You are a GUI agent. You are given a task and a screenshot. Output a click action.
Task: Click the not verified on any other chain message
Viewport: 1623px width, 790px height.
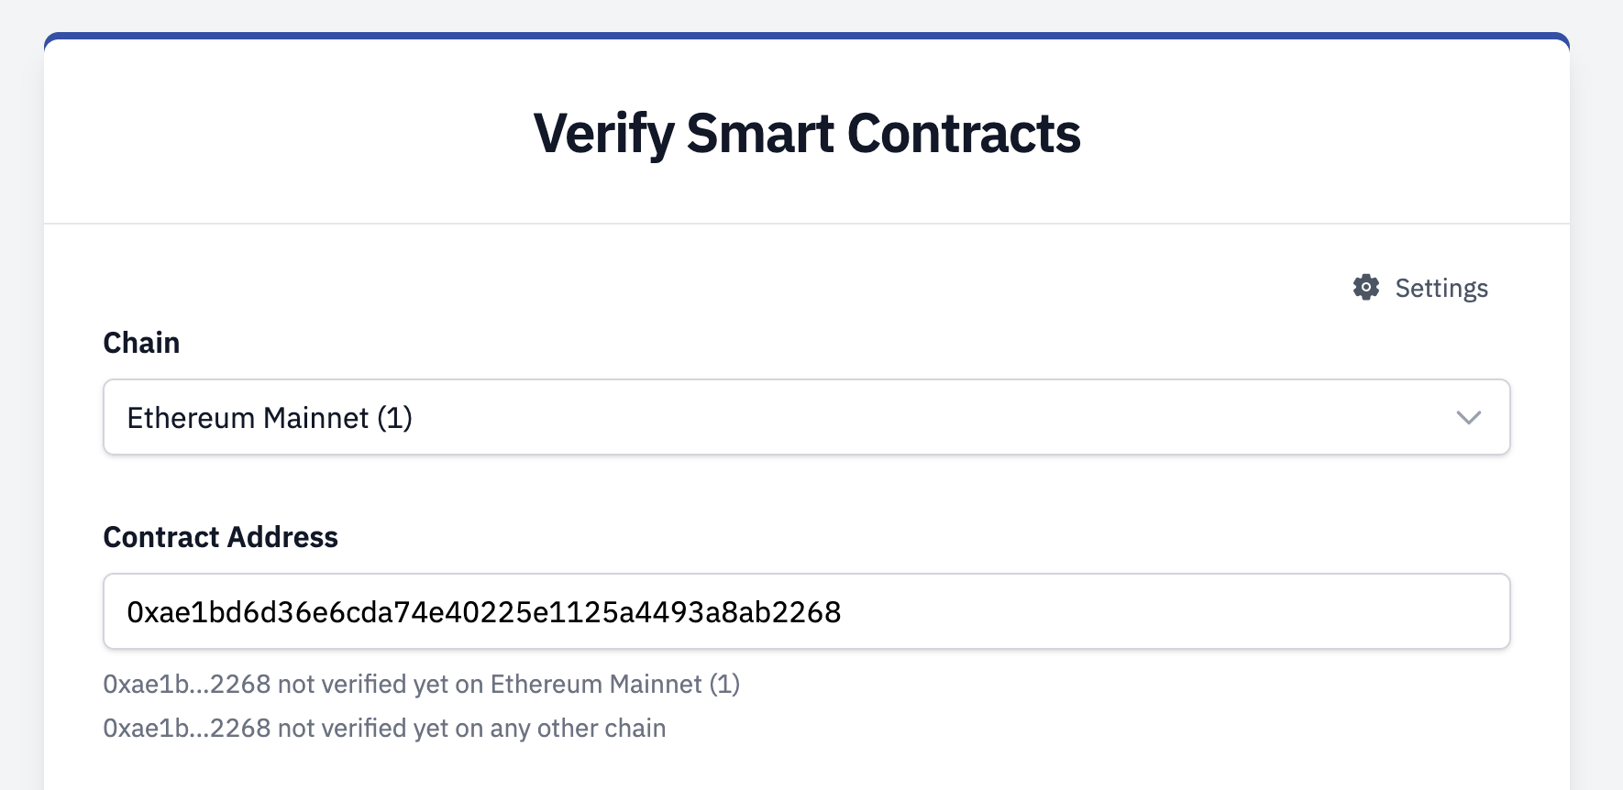(x=384, y=729)
